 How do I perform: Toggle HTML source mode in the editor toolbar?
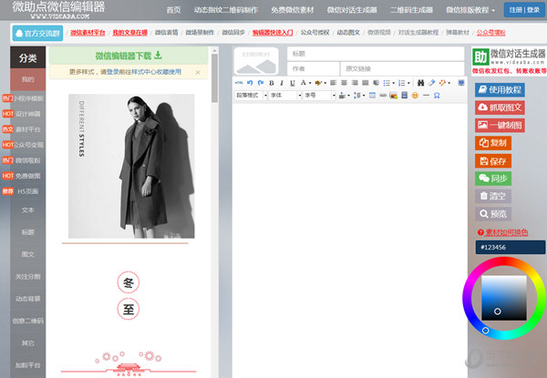(239, 83)
